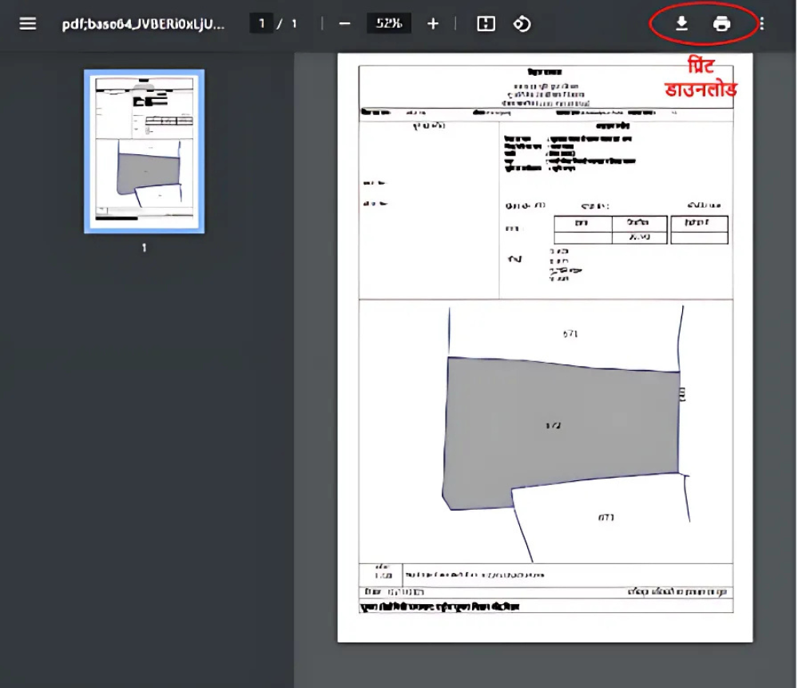Open the three-dot More actions menu
Viewport: 798px width, 688px height.
coord(761,23)
